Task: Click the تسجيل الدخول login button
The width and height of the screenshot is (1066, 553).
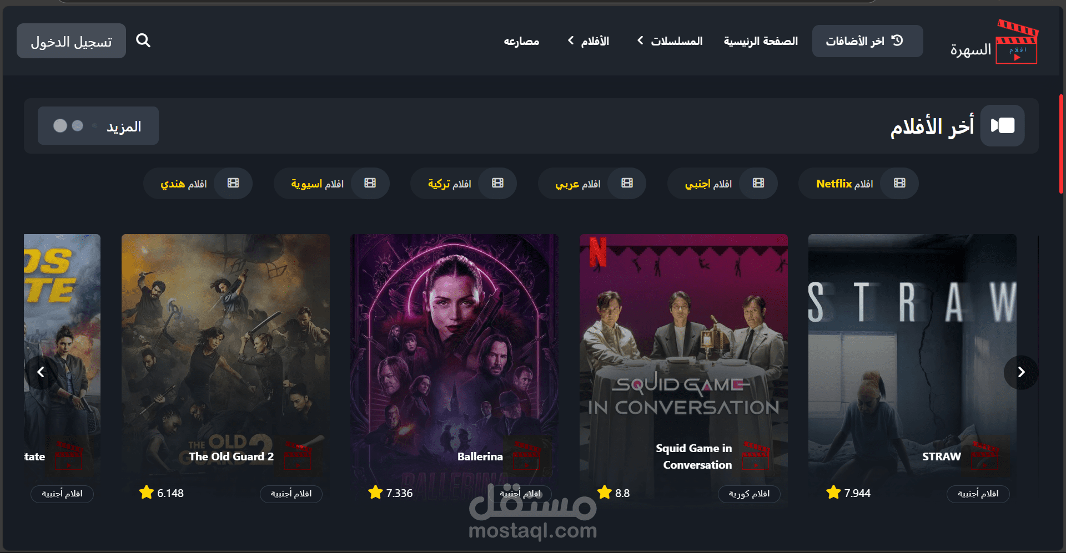Action: tap(71, 41)
